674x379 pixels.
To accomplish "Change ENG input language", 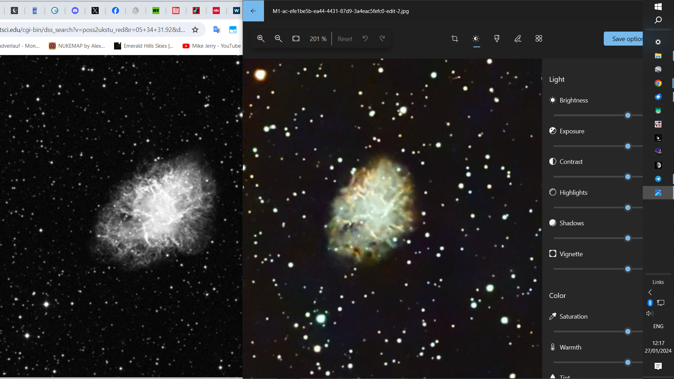I will click(658, 326).
